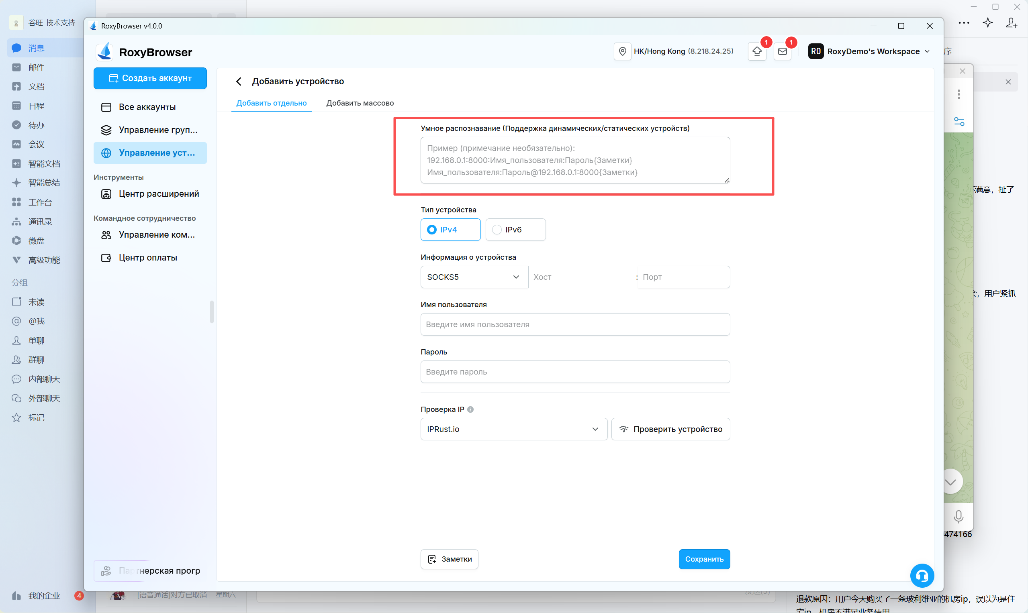Click Проверить устройство button
Image resolution: width=1028 pixels, height=613 pixels.
point(670,429)
